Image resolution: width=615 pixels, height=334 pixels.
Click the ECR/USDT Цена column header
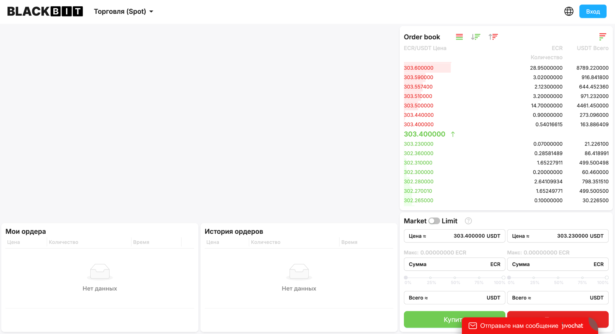tap(425, 48)
